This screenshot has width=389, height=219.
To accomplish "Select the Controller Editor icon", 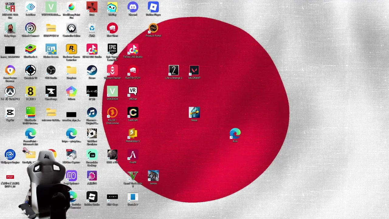I will pyautogui.click(x=71, y=28).
